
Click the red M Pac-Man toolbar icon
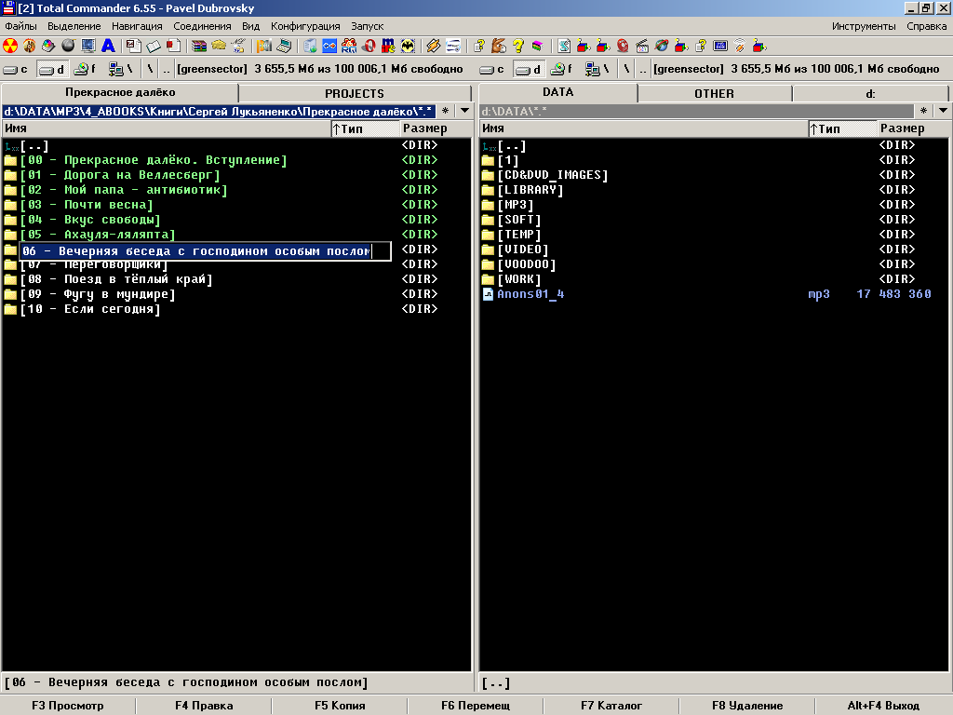(388, 47)
